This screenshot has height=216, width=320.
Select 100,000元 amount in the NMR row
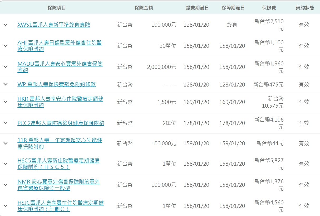[164, 185]
